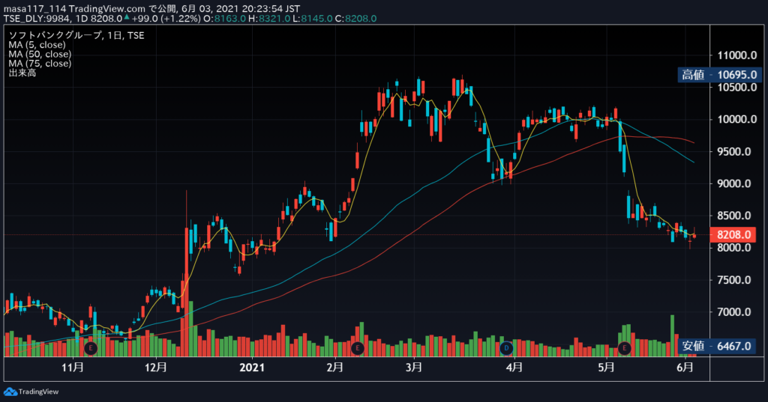Open the earnings E marker near 5月
The height and width of the screenshot is (402, 768).
click(624, 348)
